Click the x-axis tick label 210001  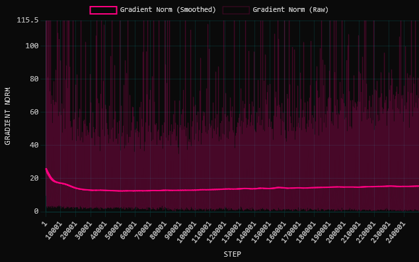click(351, 232)
